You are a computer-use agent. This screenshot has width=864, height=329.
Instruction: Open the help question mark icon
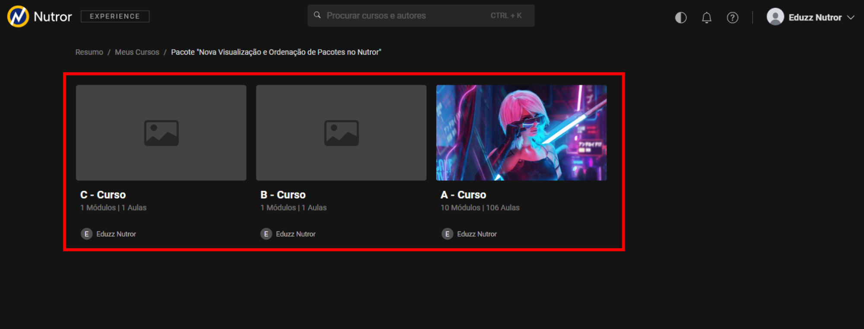tap(732, 18)
